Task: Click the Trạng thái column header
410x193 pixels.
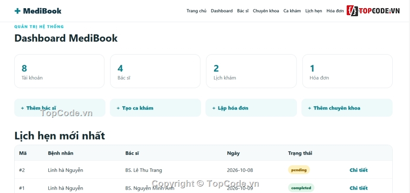Action: pos(300,153)
